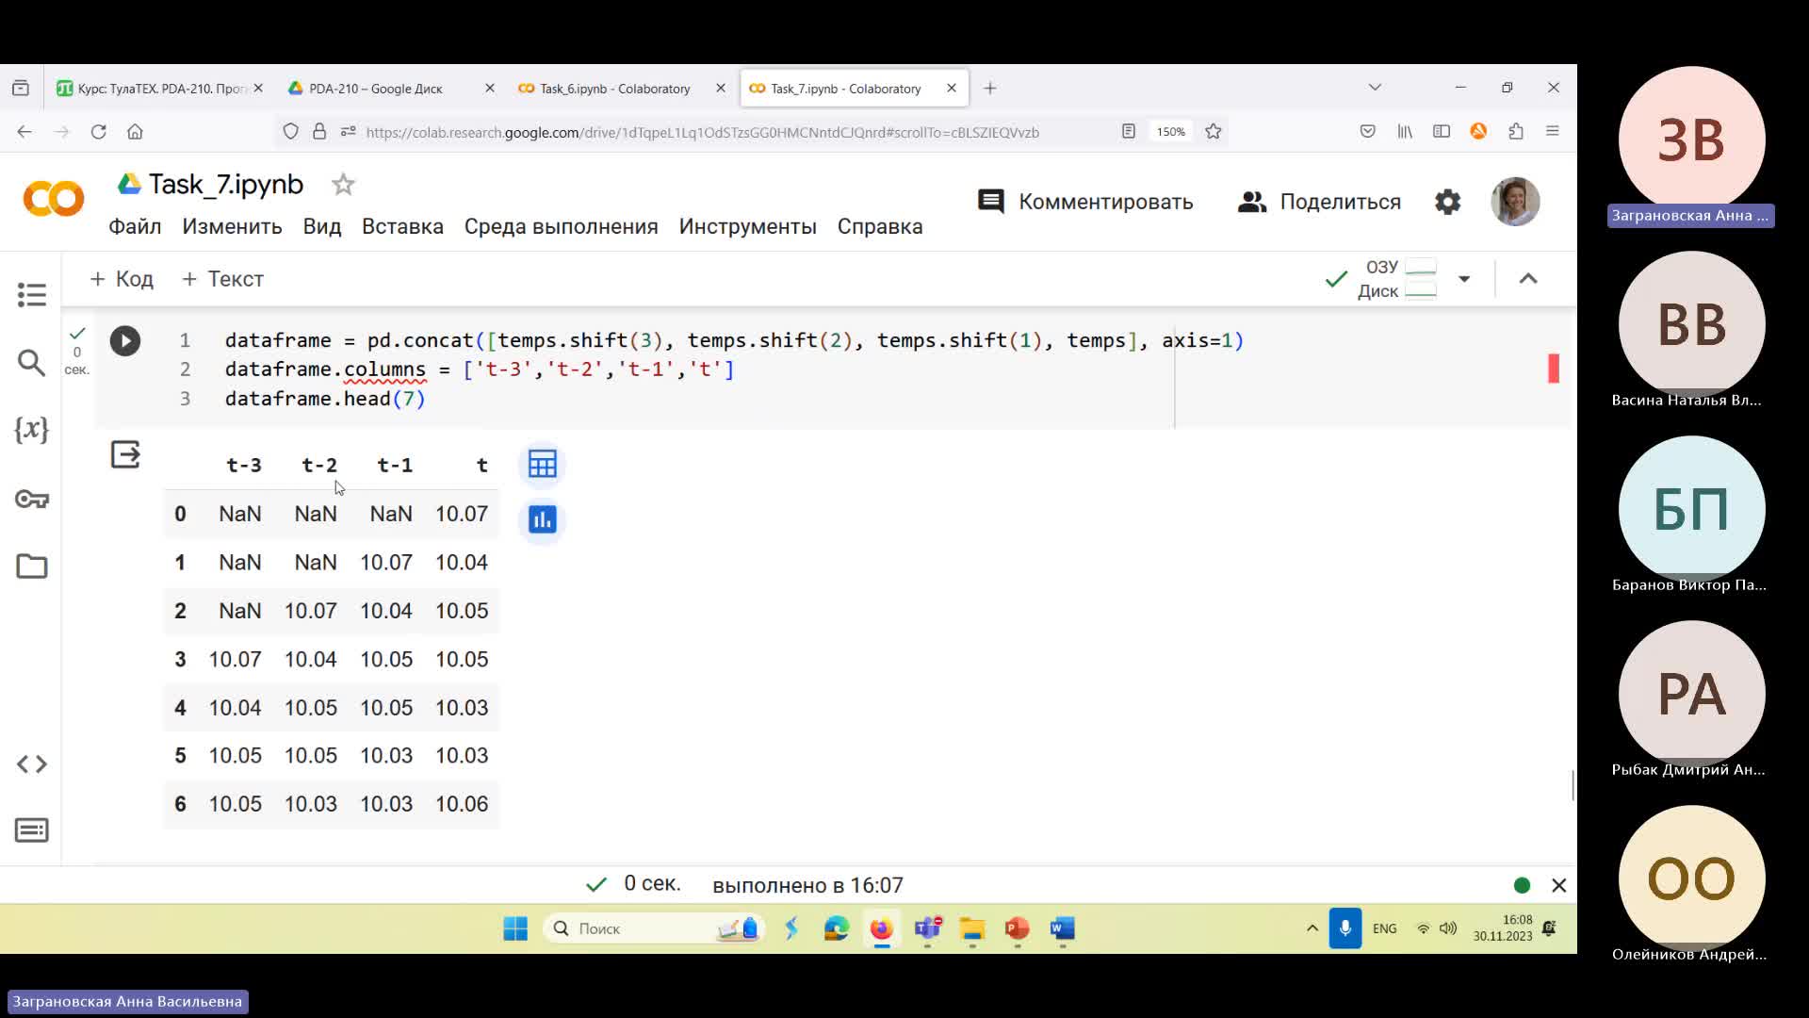1809x1018 pixels.
Task: Open the Среда выполнения menu
Action: (x=561, y=227)
